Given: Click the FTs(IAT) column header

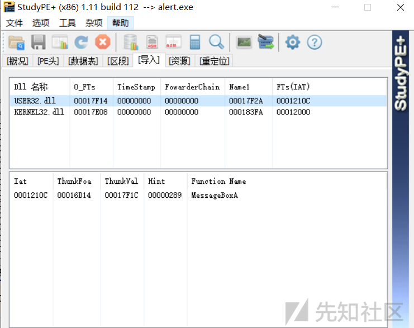Looking at the screenshot, I should click(293, 87).
